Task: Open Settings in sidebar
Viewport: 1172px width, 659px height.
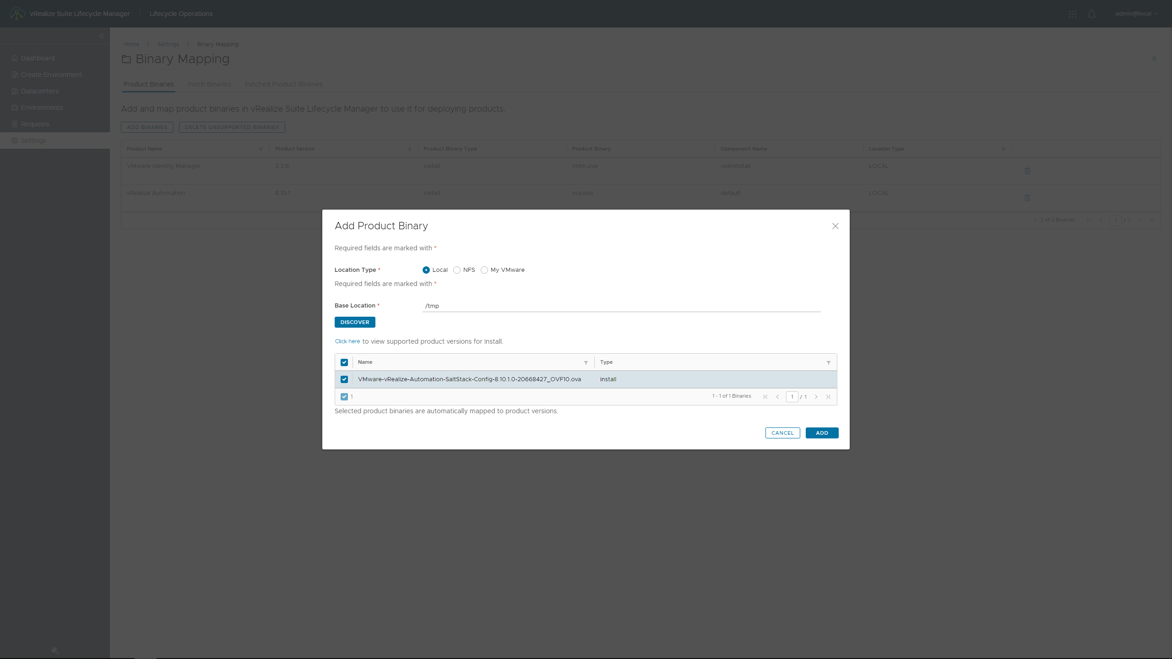Action: pos(55,140)
